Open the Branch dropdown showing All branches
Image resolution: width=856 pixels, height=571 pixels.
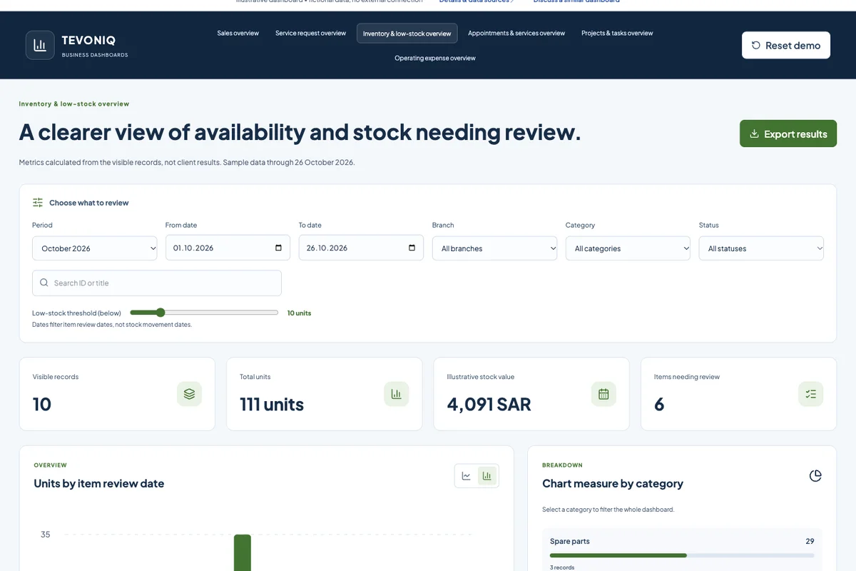point(494,248)
